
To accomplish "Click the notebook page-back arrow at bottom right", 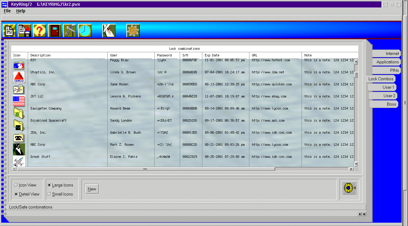I will click(360, 214).
